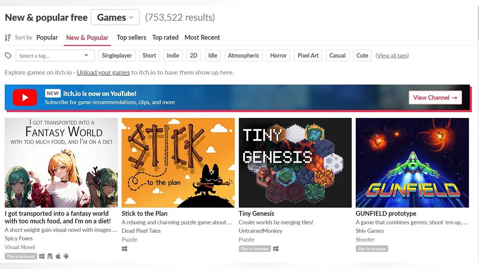Viewport: 479px width, 269px height.
Task: Click the NEW badge in the YouTube banner
Action: tap(53, 93)
